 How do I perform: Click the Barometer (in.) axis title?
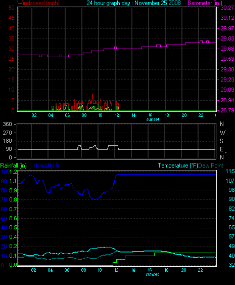(x=205, y=3)
